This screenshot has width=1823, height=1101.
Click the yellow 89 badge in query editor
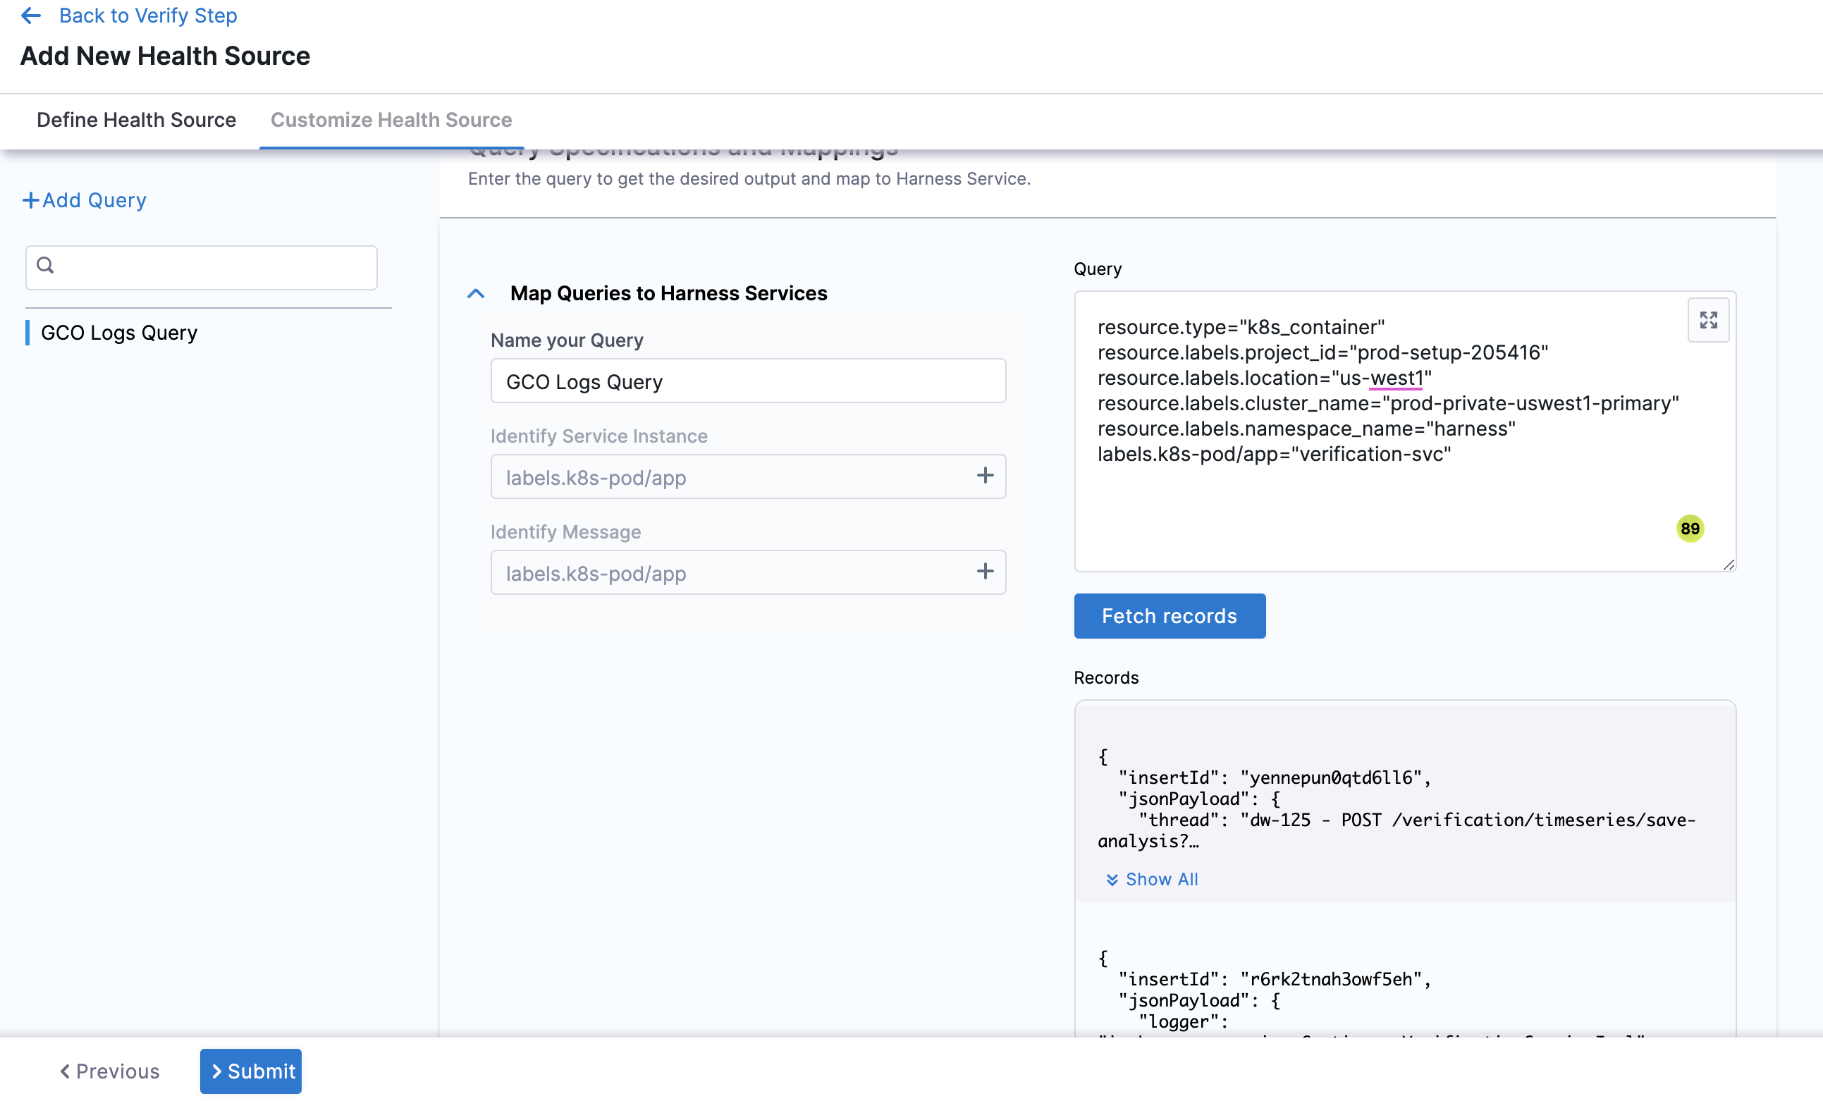[x=1689, y=529]
